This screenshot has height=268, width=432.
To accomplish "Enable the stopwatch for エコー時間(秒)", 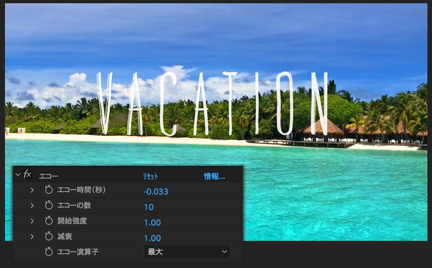I will [x=49, y=190].
